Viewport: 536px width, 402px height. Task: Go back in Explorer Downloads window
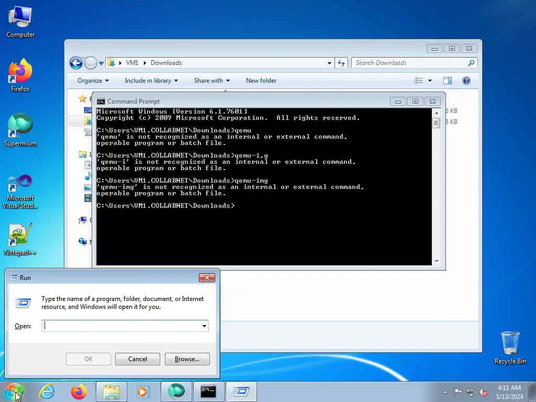(x=76, y=63)
